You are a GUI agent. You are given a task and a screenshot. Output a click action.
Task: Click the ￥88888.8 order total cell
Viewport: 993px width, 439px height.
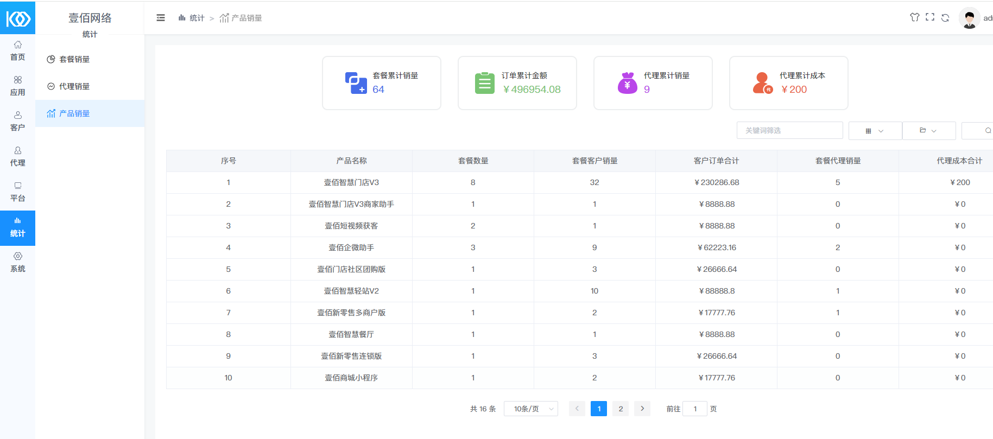717,291
